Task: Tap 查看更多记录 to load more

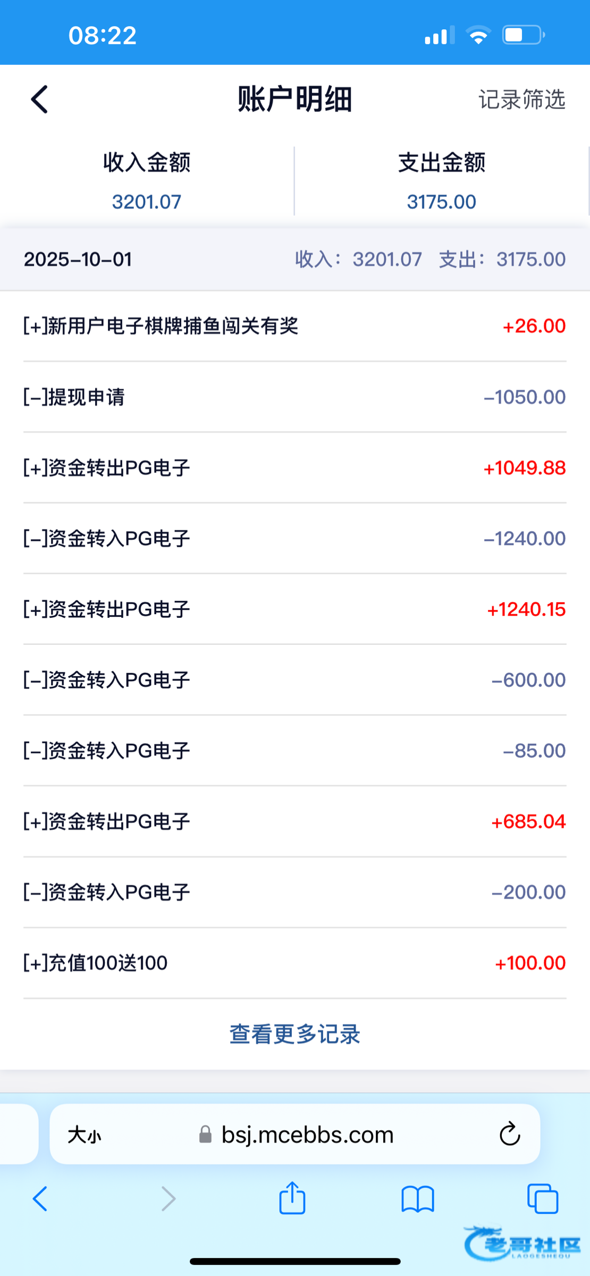Action: (294, 1034)
